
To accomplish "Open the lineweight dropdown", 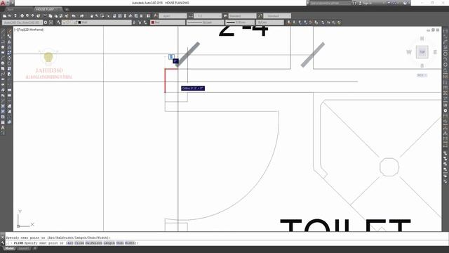I will [240, 22].
